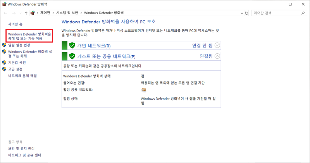Click the search magnifier icon

pyautogui.click(x=303, y=13)
